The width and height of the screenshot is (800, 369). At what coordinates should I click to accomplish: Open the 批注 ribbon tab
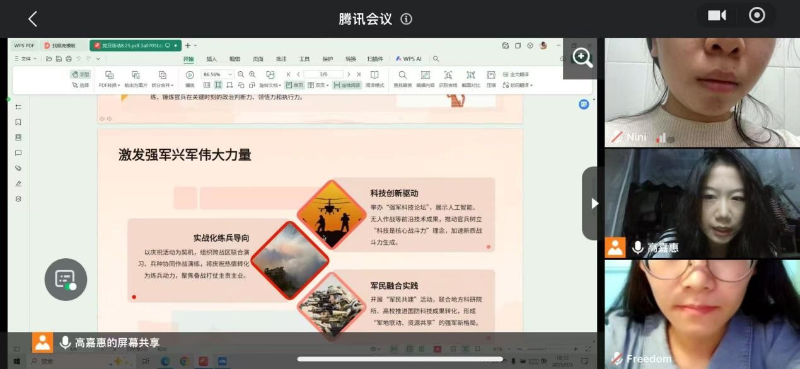[281, 59]
